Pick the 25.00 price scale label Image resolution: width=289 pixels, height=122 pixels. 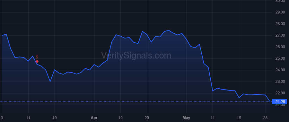click(x=280, y=58)
